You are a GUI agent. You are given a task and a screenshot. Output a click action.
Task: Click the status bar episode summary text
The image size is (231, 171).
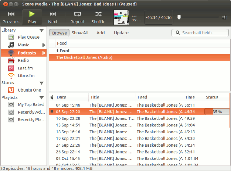(47, 168)
